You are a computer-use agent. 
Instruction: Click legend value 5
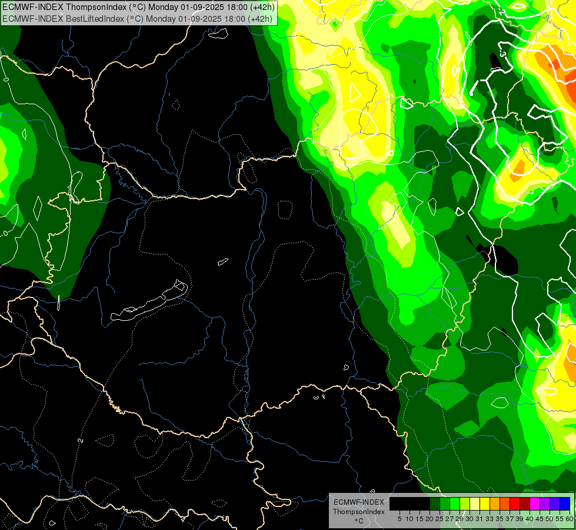tap(399, 519)
